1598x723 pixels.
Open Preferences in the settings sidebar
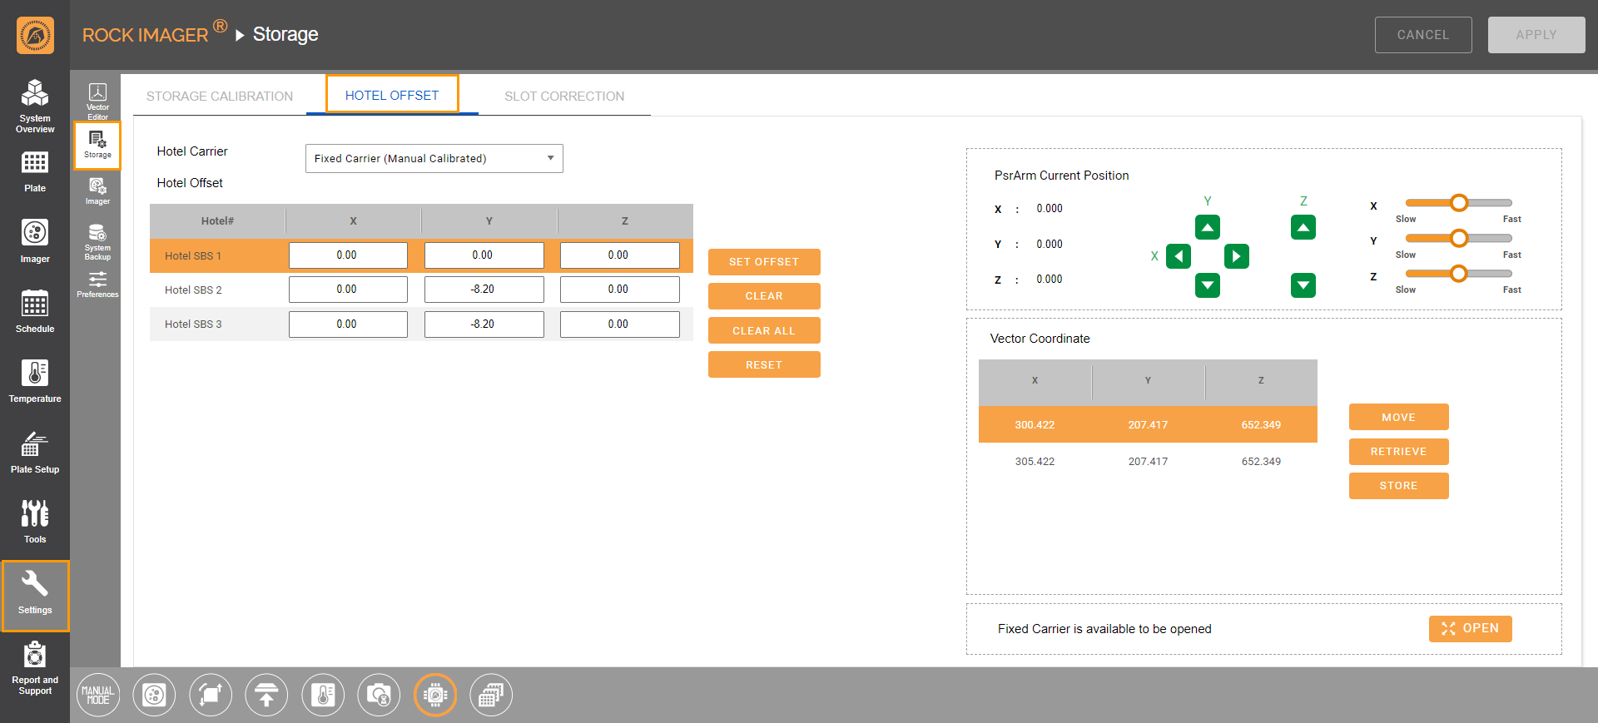point(97,285)
